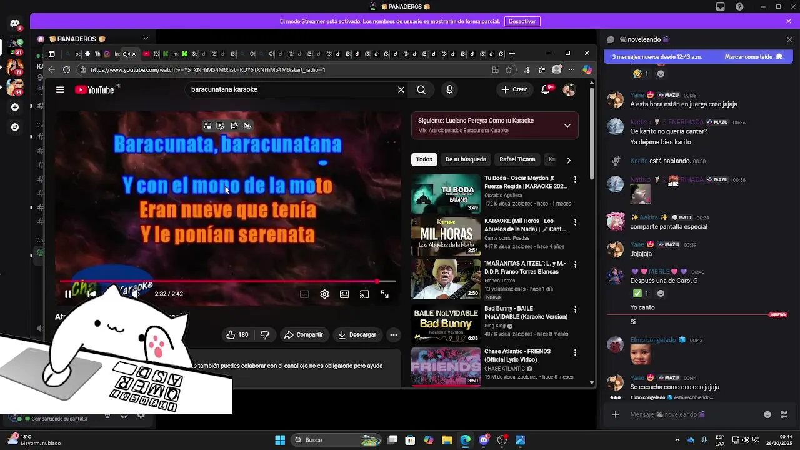Click the Descargar download button
Screen dimensions: 800x450
[357, 335]
